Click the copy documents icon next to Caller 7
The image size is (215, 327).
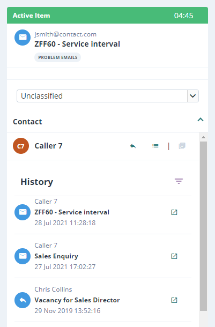[x=182, y=146]
